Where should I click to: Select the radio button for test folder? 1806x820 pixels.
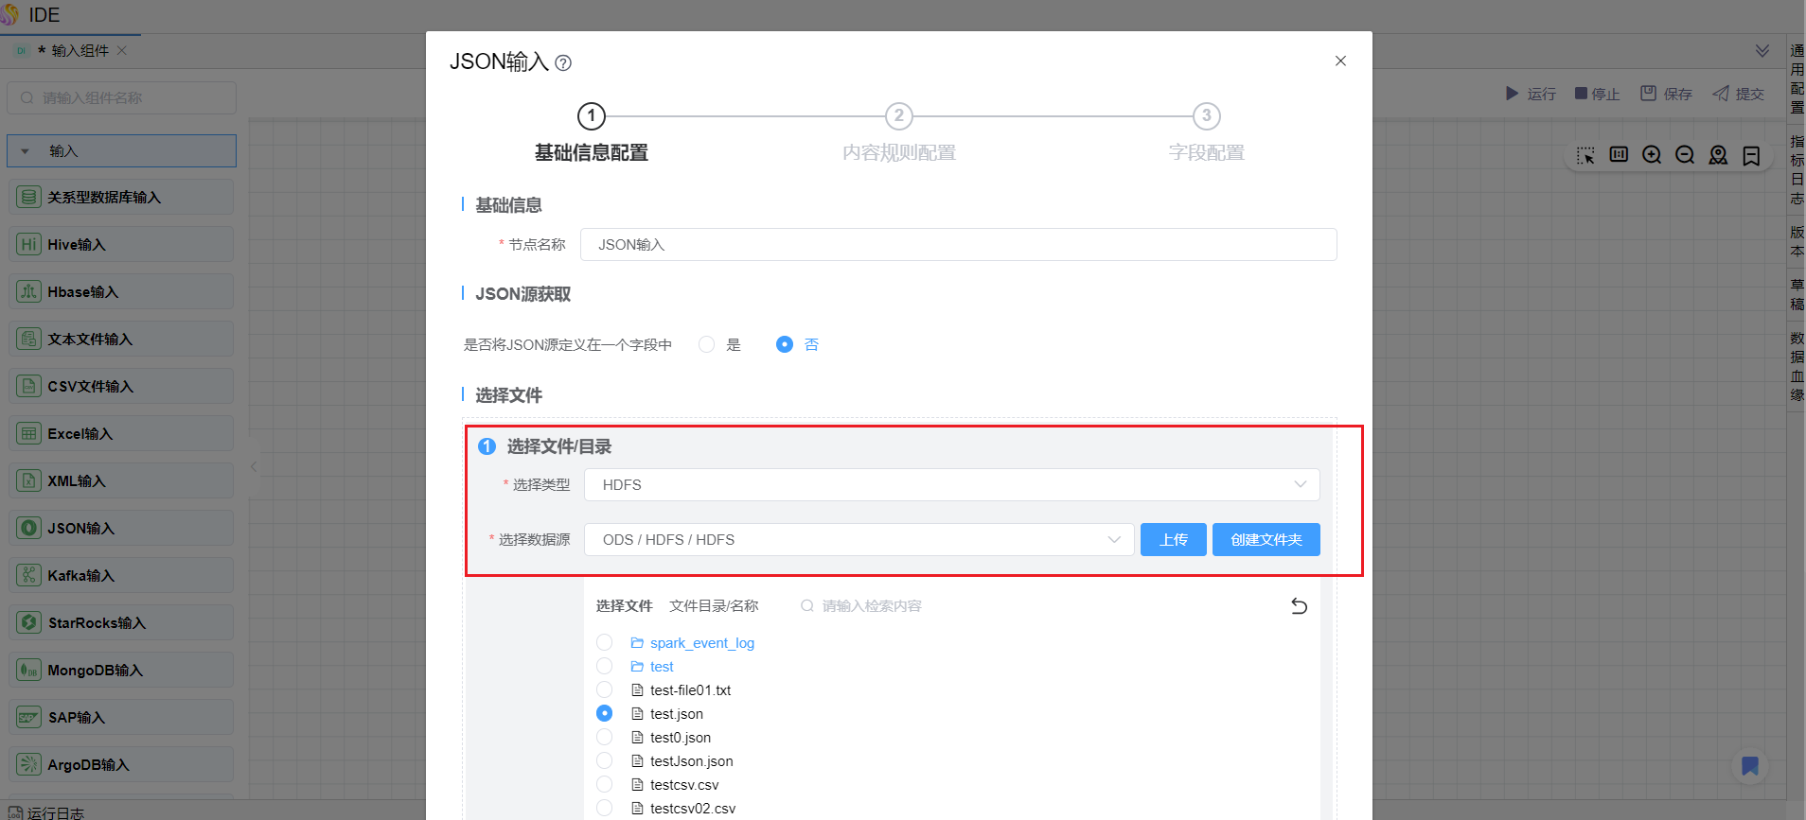(x=604, y=667)
